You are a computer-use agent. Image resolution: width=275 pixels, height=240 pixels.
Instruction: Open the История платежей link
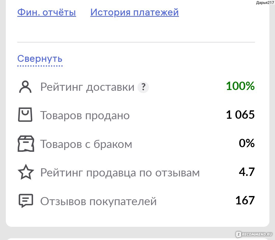[134, 12]
